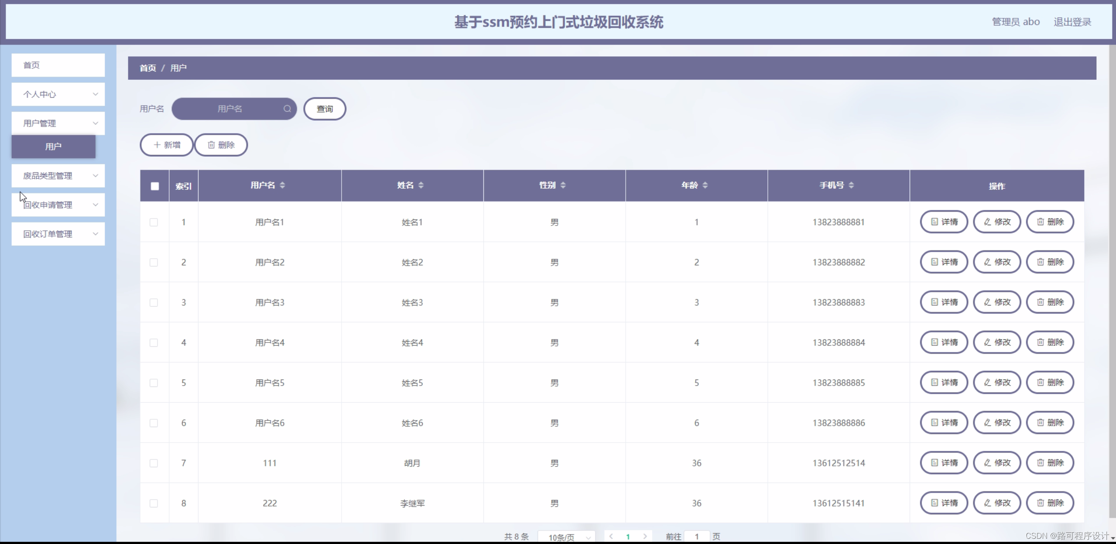
Task: Sort table by 用户名 column arrows
Action: tap(282, 185)
